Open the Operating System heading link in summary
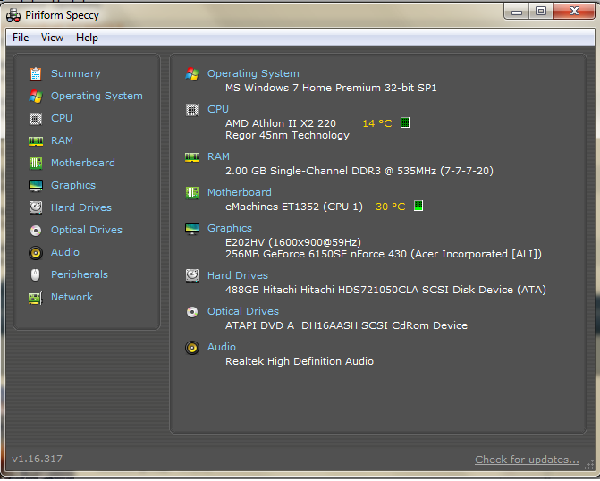Viewport: 600px width, 481px height. tap(253, 73)
